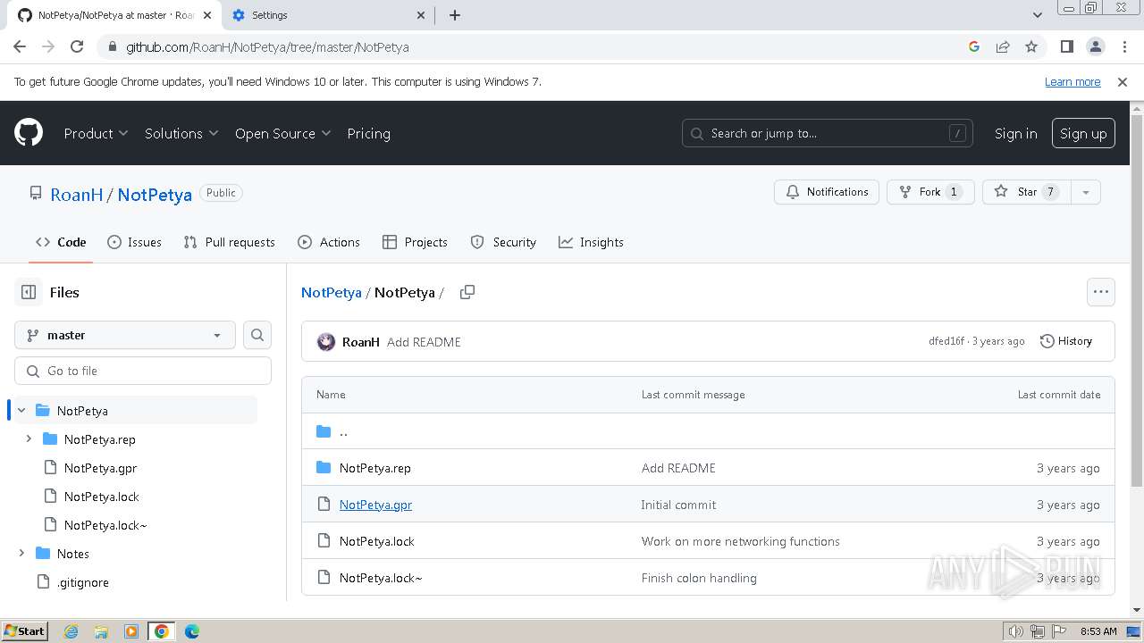Click the Sign up button

1083,133
